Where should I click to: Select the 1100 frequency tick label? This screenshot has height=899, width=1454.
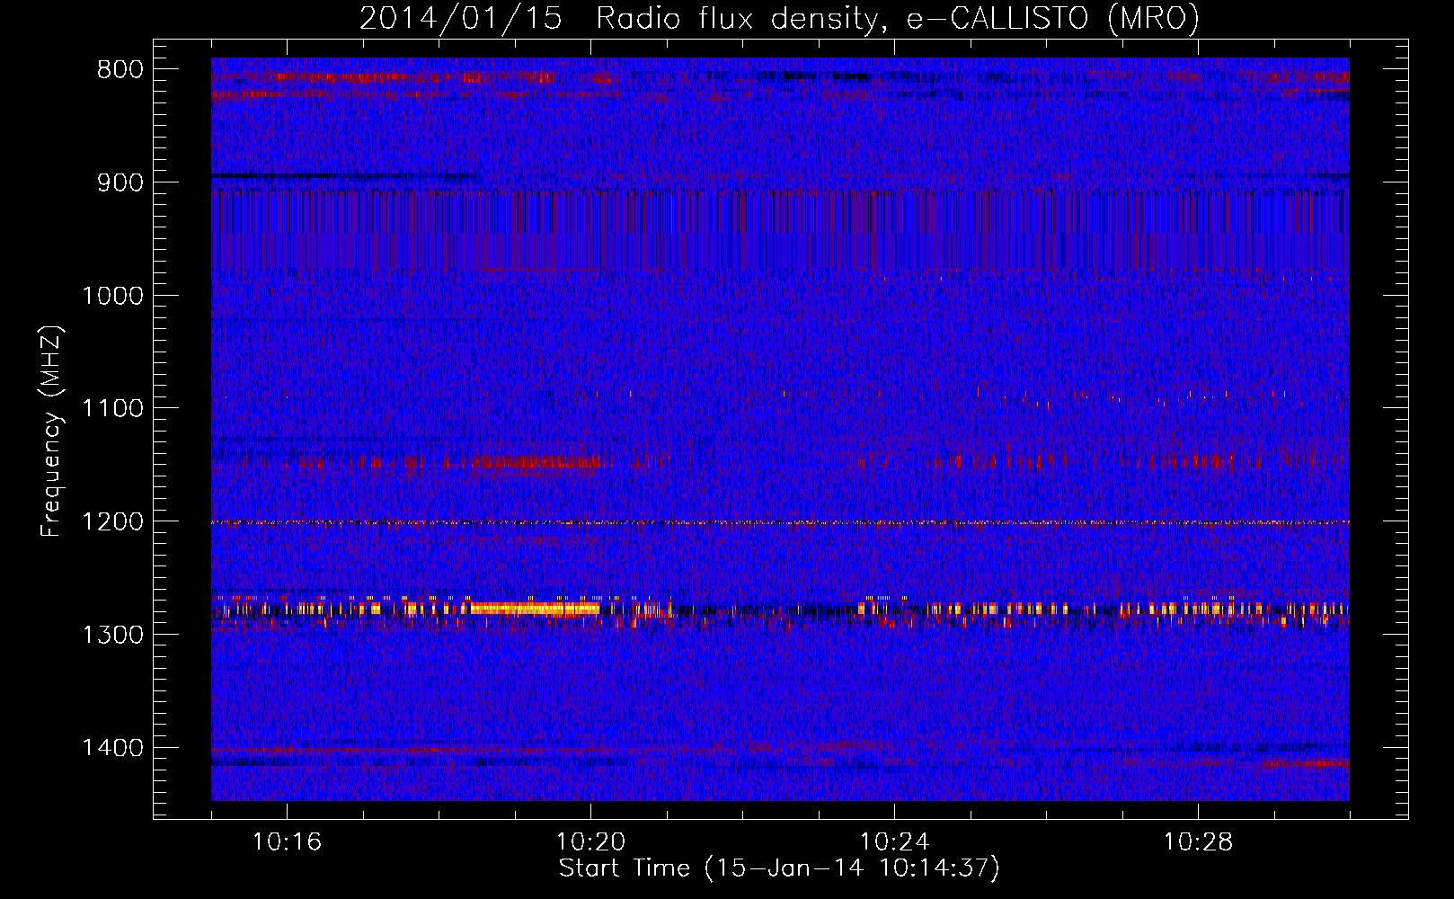(x=112, y=409)
